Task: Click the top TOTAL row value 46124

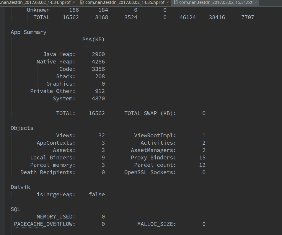Action: click(188, 17)
